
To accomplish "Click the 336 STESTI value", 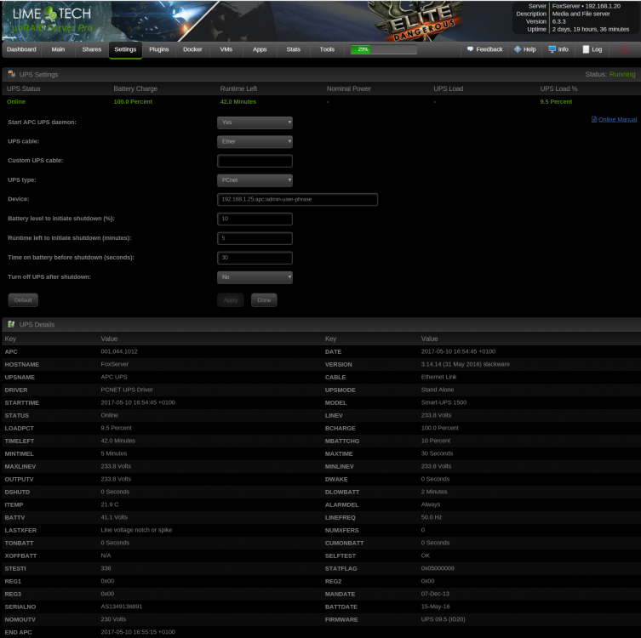I will coord(106,568).
